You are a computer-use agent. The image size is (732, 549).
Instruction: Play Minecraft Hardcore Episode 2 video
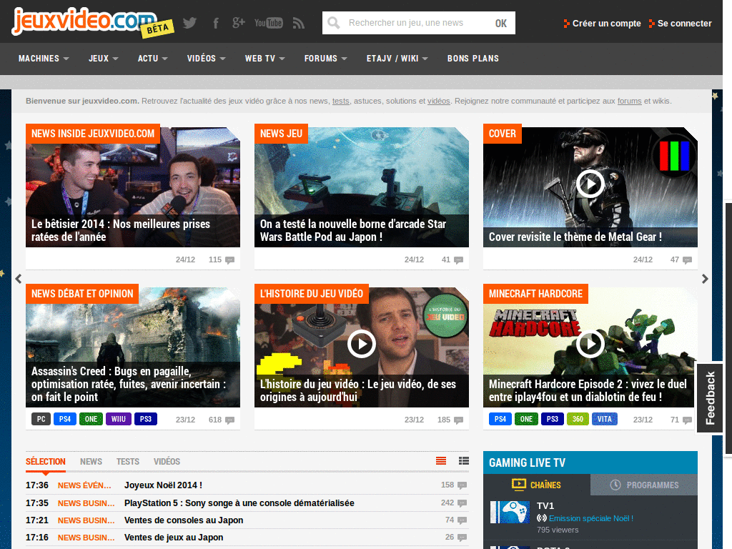point(590,344)
